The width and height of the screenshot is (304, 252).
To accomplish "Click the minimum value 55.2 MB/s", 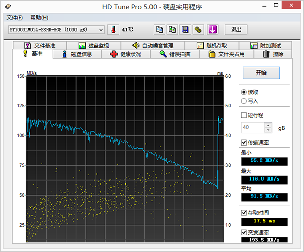I will click(x=264, y=161).
